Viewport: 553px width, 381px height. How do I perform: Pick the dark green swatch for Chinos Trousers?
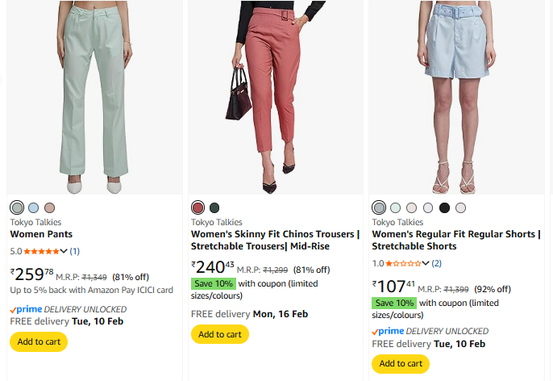click(214, 207)
